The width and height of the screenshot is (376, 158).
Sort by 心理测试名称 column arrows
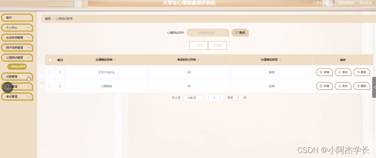pos(115,60)
